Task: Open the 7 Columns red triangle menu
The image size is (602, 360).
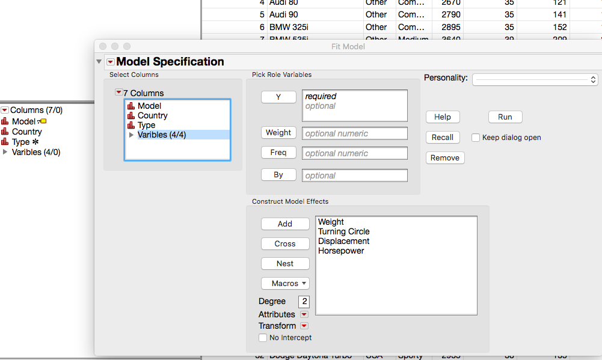Action: pyautogui.click(x=118, y=93)
